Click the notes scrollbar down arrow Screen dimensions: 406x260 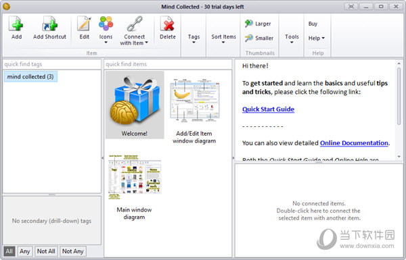click(x=399, y=157)
